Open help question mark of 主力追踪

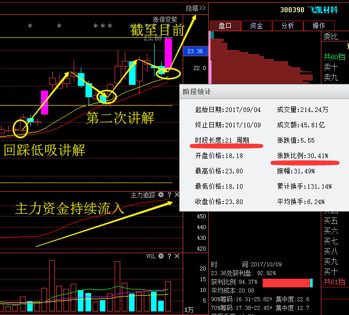[x=169, y=195]
